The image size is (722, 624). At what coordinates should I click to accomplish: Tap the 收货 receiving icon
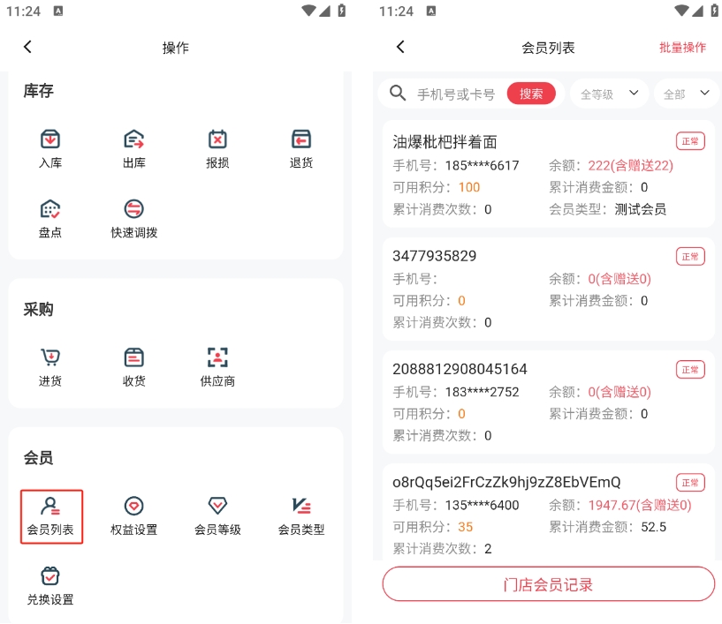(133, 365)
